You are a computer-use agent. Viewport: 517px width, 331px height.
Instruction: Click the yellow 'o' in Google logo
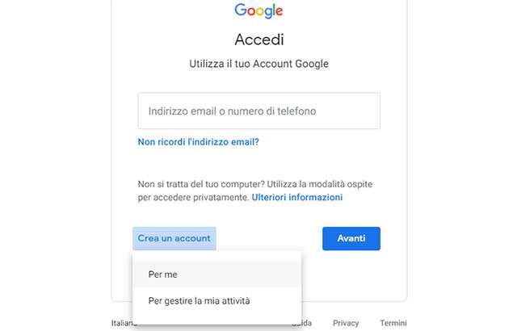click(x=260, y=11)
